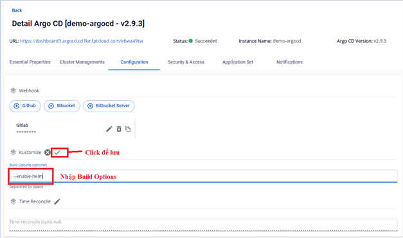Delete the Gitlab webhook with the trash icon
Screen dimensions: 403x238
click(119, 129)
